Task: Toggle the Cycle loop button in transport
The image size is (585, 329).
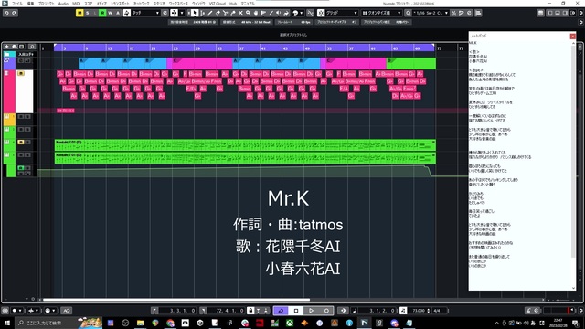Action: [x=281, y=311]
